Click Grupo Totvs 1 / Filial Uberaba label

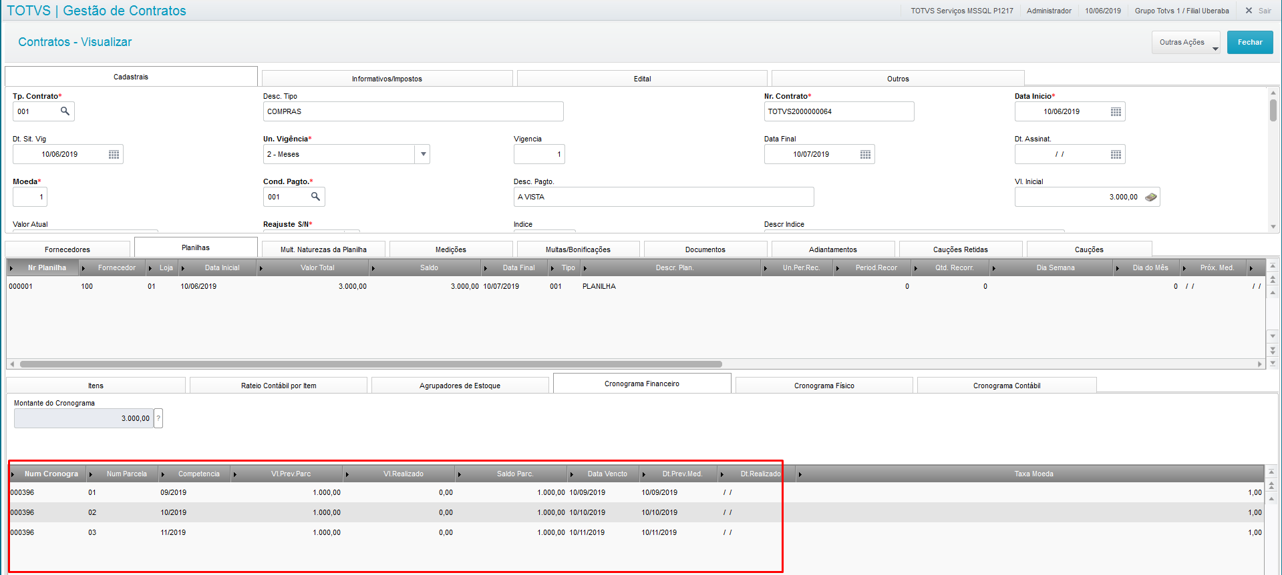pos(1182,11)
